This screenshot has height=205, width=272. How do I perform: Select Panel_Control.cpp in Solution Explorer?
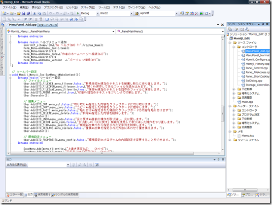[257, 68]
